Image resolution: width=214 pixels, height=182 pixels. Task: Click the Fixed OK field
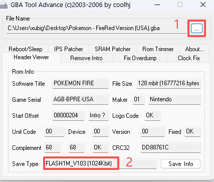(192, 131)
